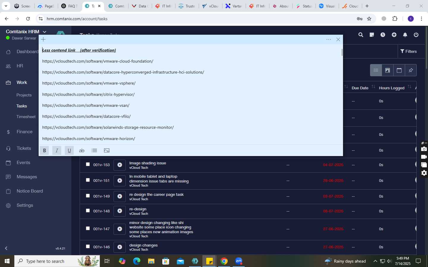The height and width of the screenshot is (267, 428).
Task: Open the timer clock icon in header
Action: point(383,35)
